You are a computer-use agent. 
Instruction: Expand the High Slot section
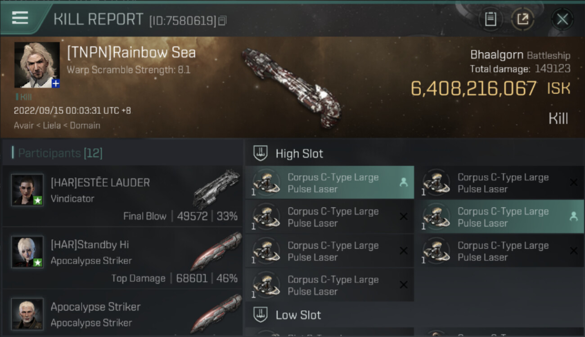(x=299, y=154)
